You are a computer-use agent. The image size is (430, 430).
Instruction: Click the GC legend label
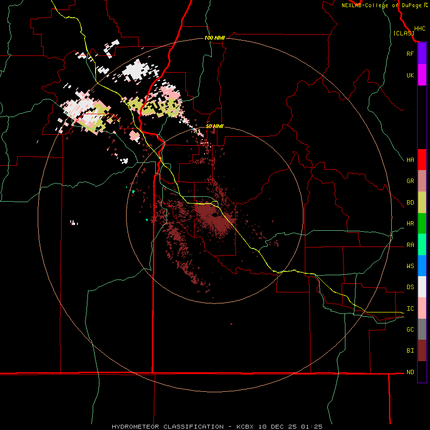tap(410, 330)
